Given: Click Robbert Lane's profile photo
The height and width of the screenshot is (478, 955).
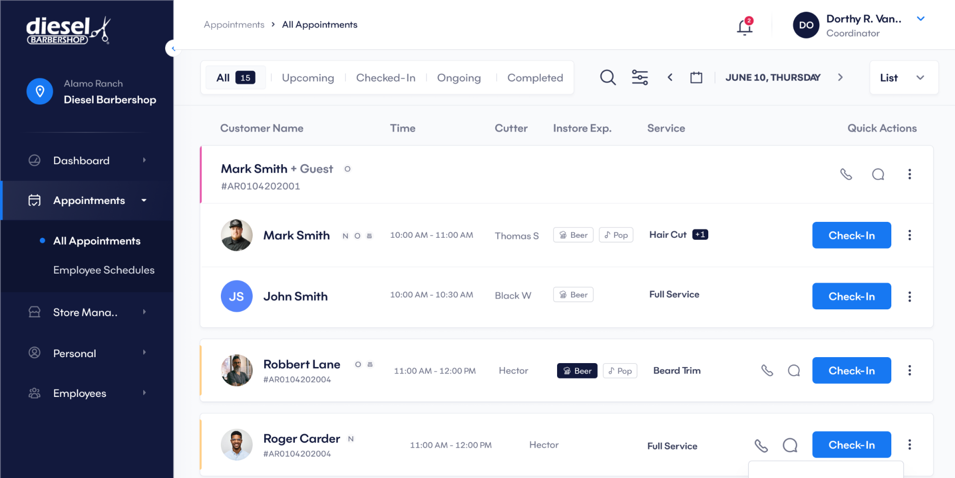Looking at the screenshot, I should pos(237,371).
